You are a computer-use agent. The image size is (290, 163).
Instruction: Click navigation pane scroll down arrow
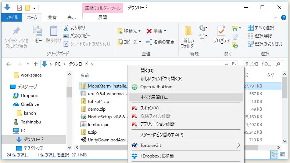(69, 148)
